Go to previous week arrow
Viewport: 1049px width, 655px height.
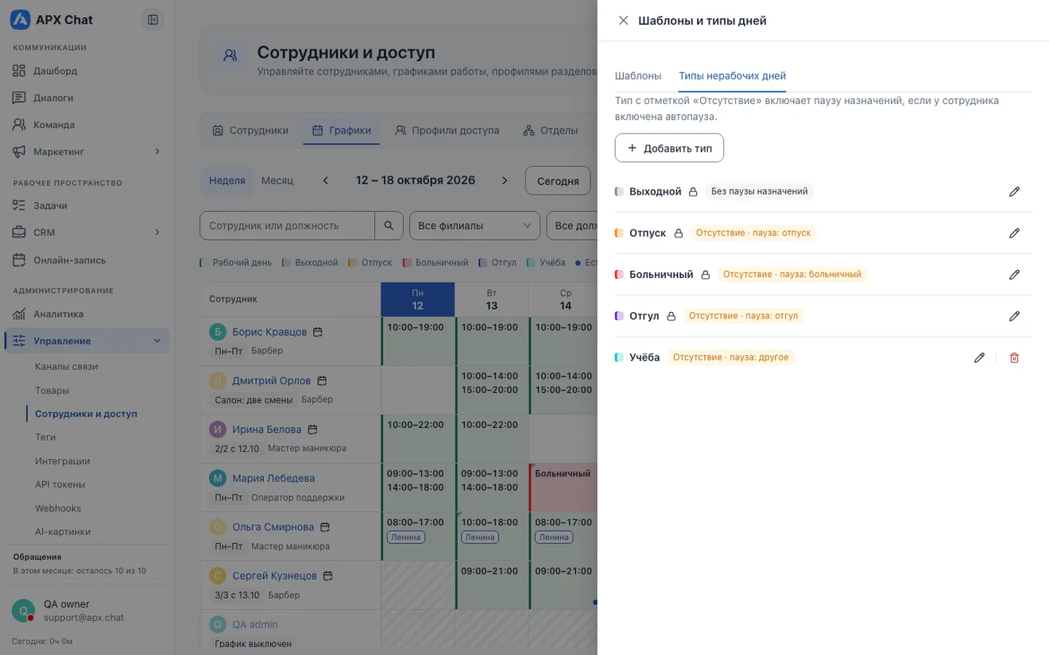coord(326,180)
